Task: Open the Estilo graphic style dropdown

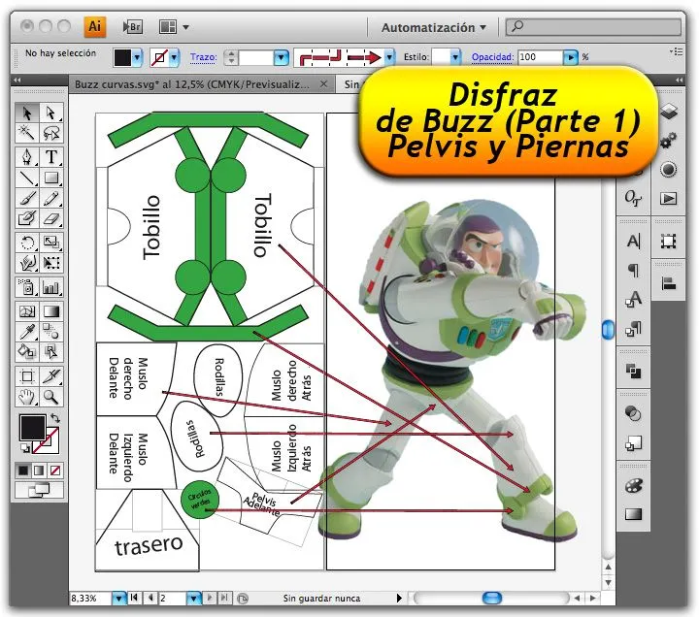Action: pos(455,57)
